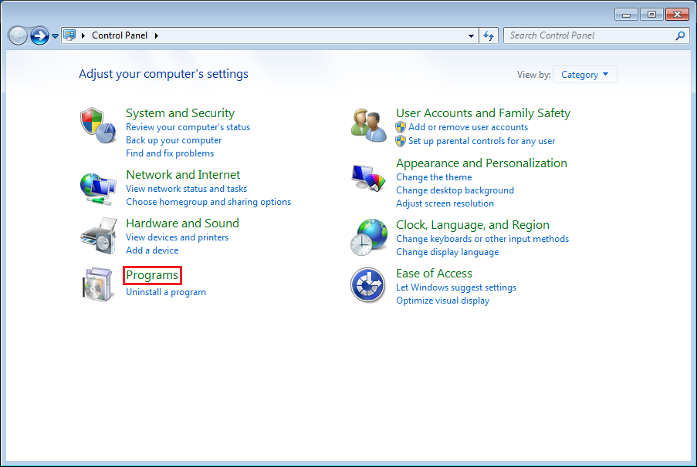Open Clock, Language, and Region category

(x=472, y=225)
